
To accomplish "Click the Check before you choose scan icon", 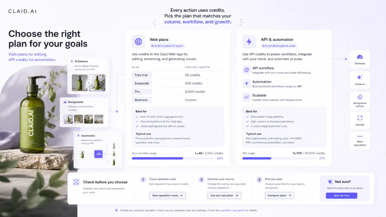I will click(76, 182).
